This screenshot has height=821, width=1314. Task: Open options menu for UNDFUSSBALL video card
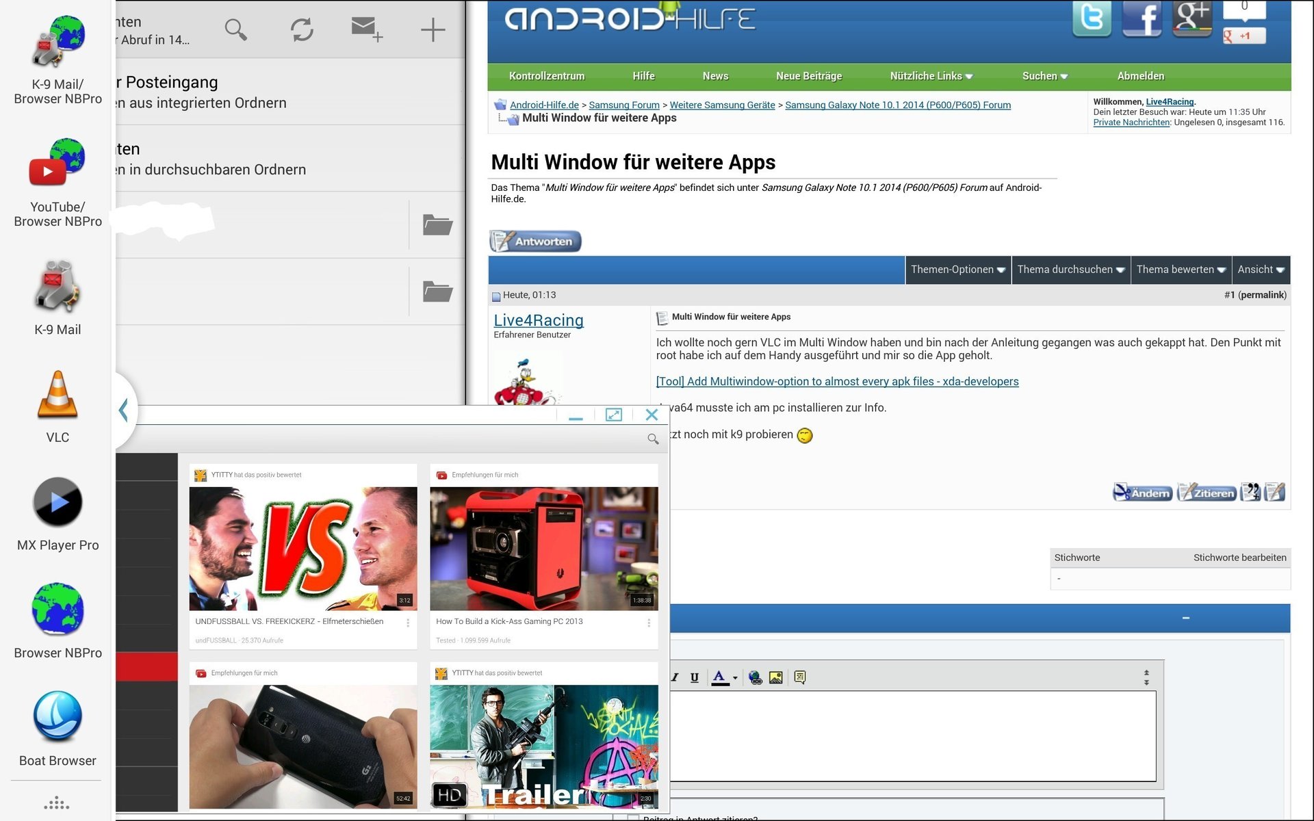point(408,623)
